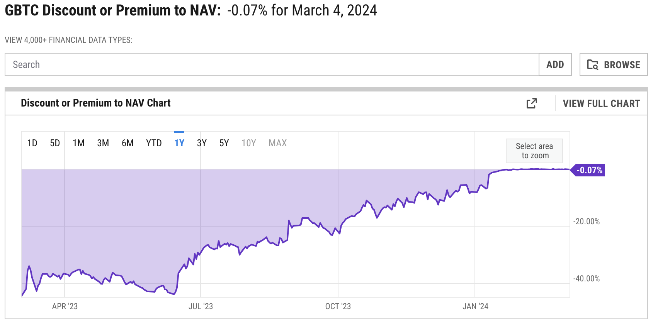Click the JAN '24 axis marker
The image size is (653, 325).
pyautogui.click(x=475, y=306)
